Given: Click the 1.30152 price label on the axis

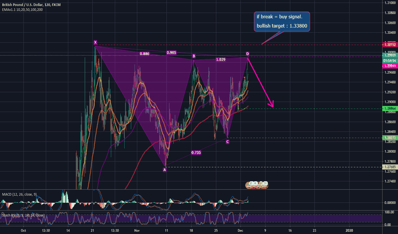Looking at the screenshot, I should tap(389, 44).
